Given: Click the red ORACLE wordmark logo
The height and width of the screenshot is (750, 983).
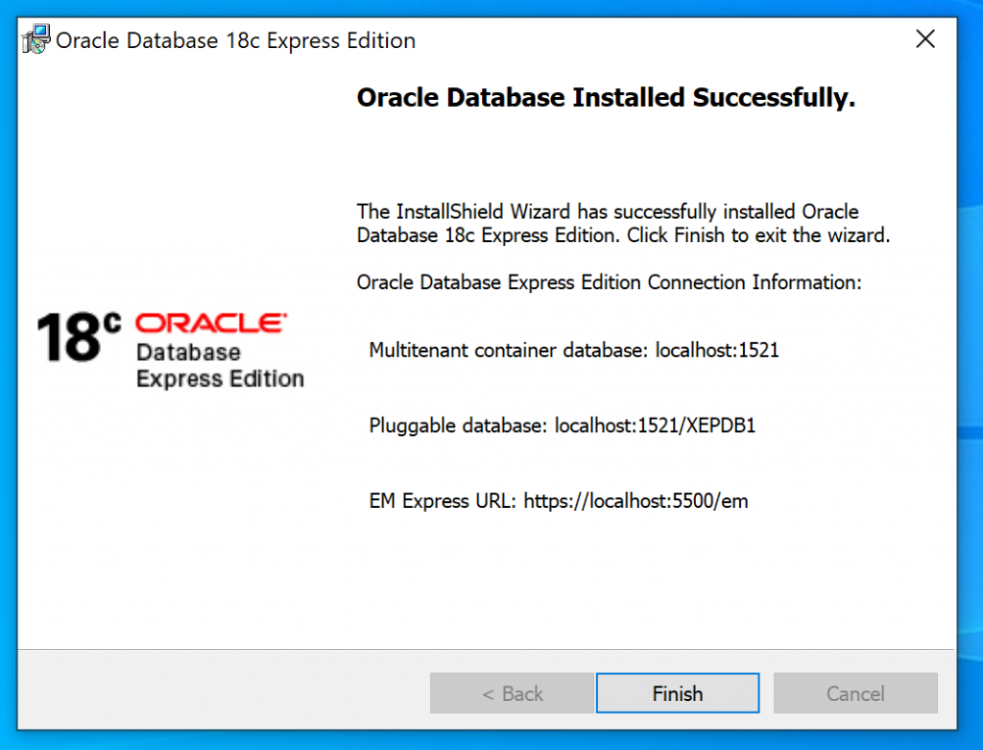Looking at the screenshot, I should [x=211, y=324].
